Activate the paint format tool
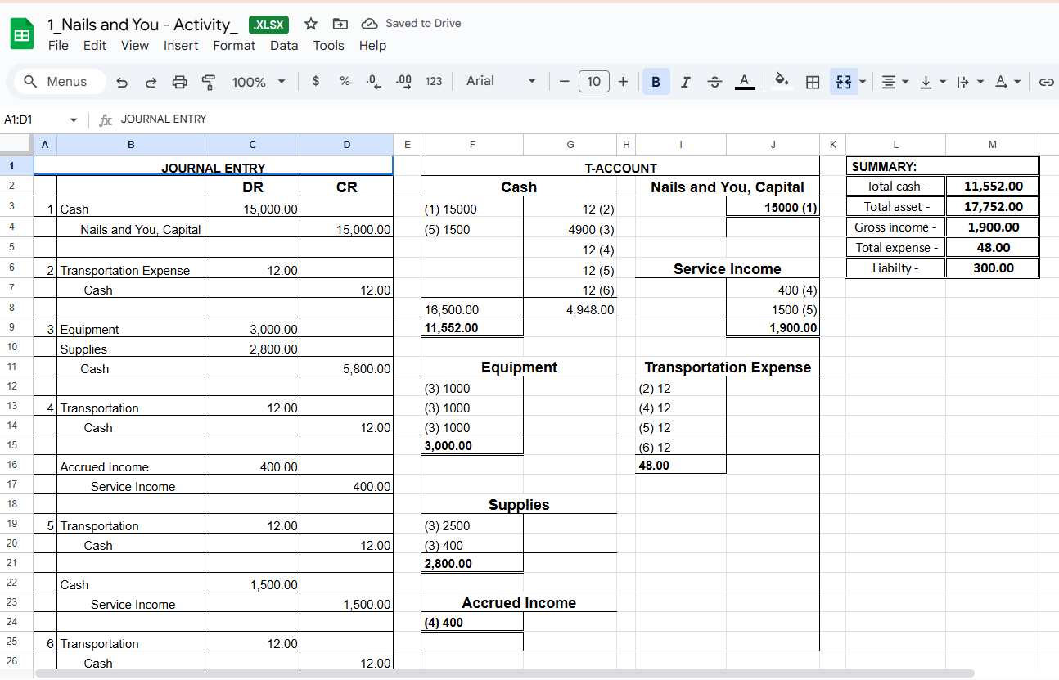1059x680 pixels. tap(209, 82)
